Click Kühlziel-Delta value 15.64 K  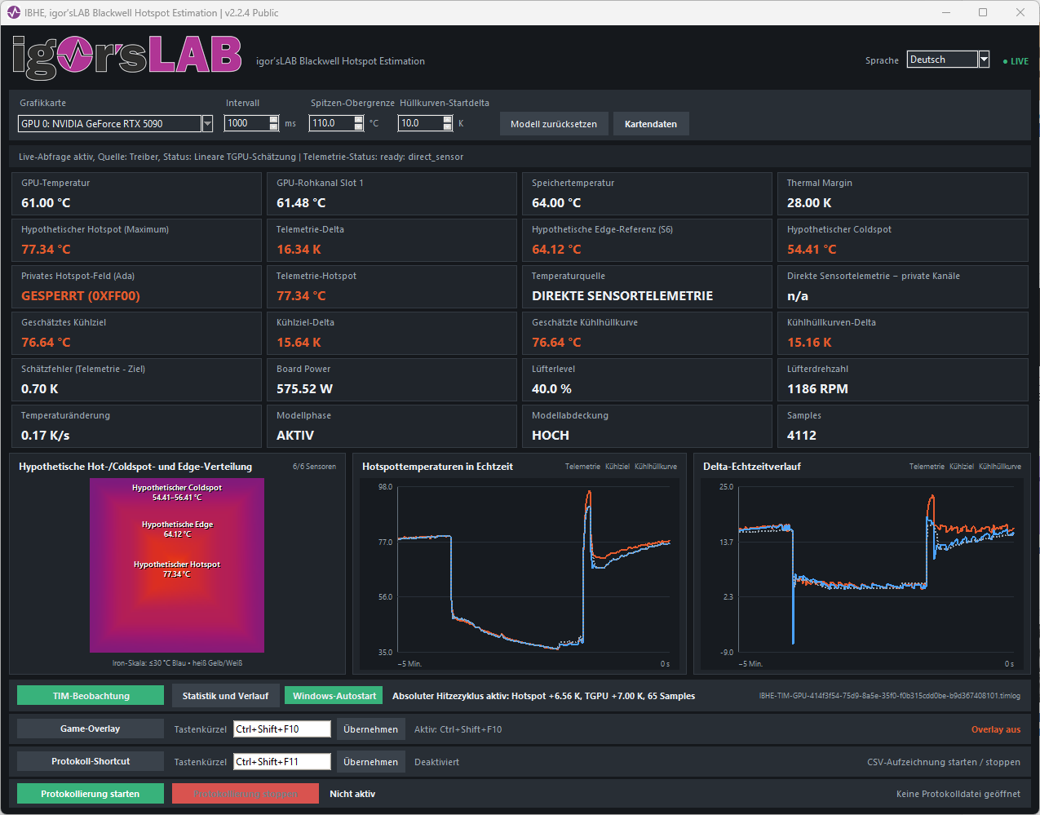point(299,343)
